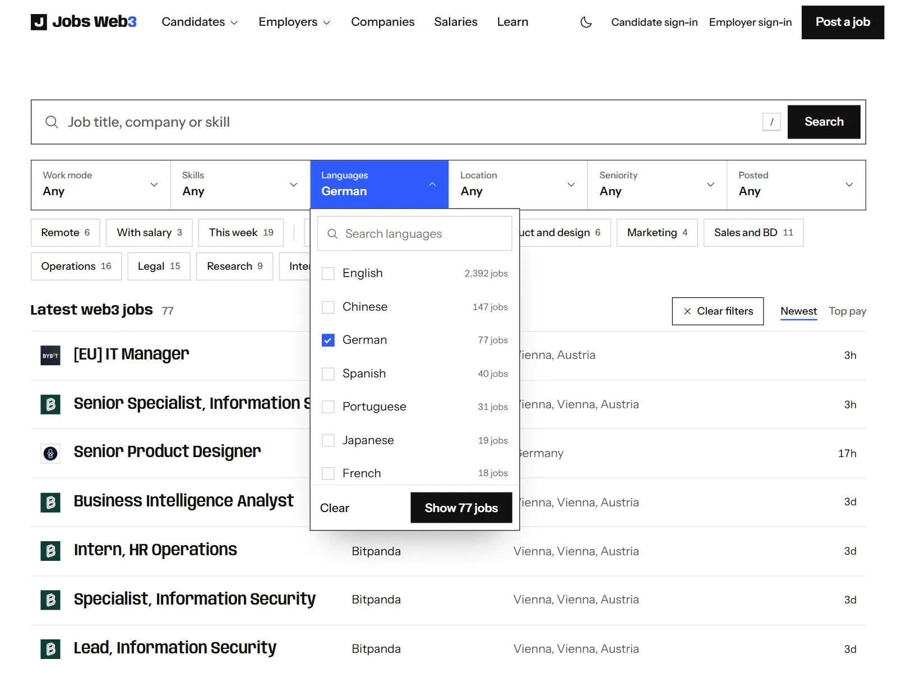
Task: Open the Learn page
Action: (x=512, y=22)
